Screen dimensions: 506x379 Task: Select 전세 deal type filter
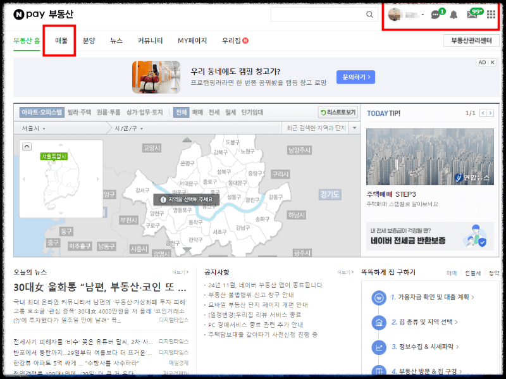coord(214,113)
